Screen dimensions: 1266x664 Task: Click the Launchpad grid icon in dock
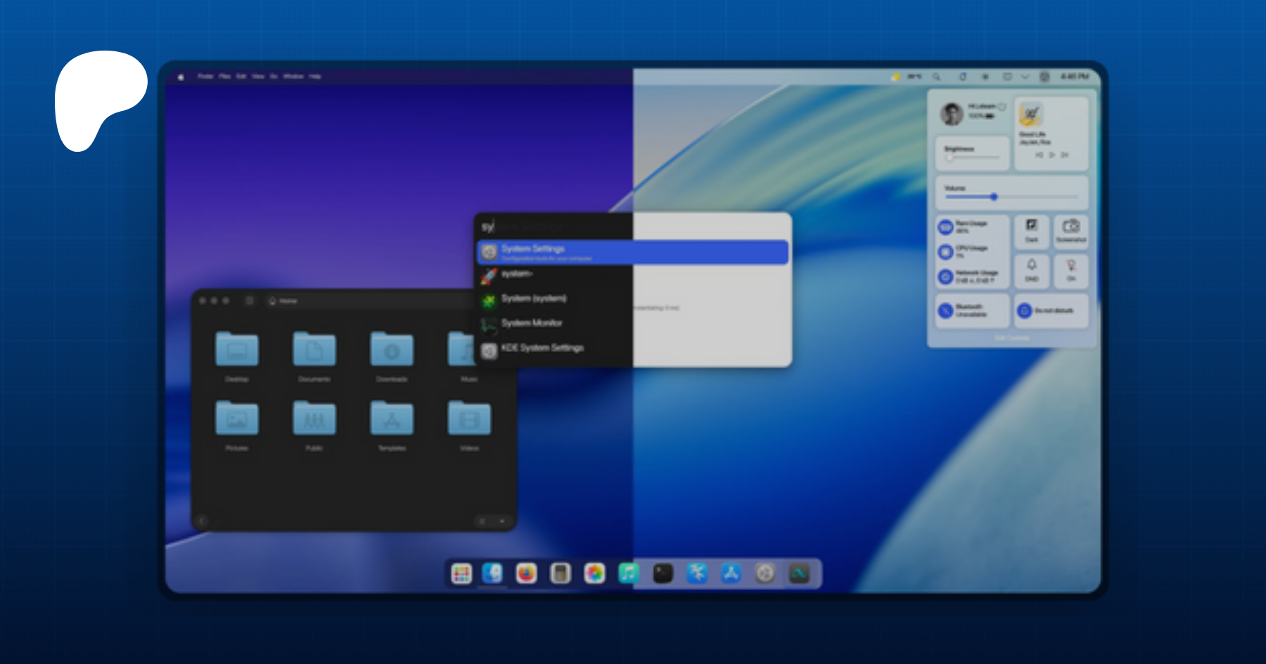click(461, 573)
